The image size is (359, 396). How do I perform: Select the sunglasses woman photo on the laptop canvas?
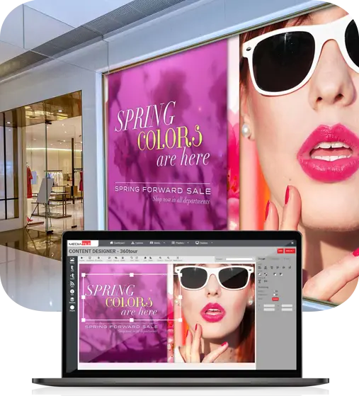click(x=215, y=313)
